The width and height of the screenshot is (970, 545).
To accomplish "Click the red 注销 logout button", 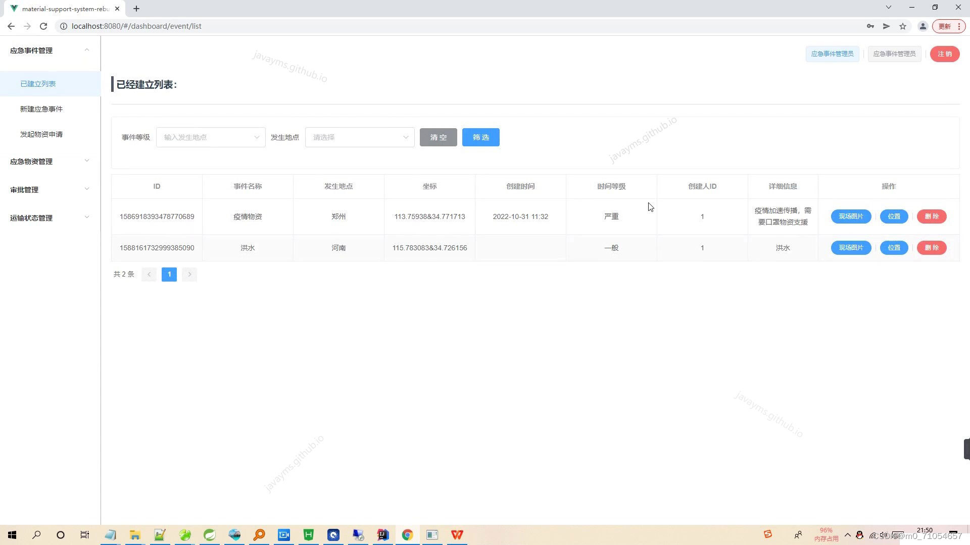I will (945, 54).
